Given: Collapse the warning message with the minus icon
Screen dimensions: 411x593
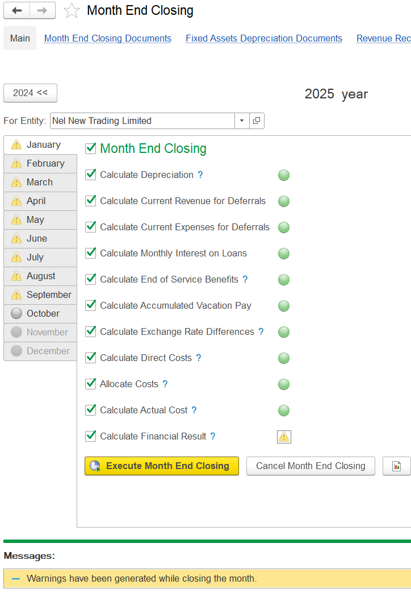Looking at the screenshot, I should coord(16,579).
